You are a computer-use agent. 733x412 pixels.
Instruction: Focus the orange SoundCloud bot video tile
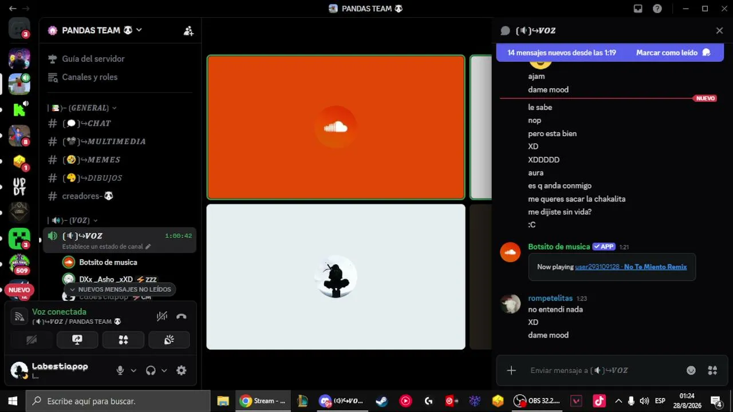point(336,127)
